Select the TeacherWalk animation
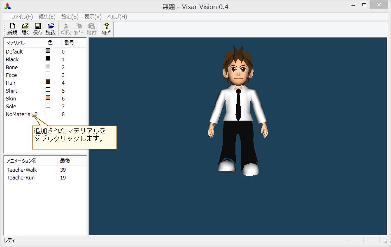 pos(22,170)
